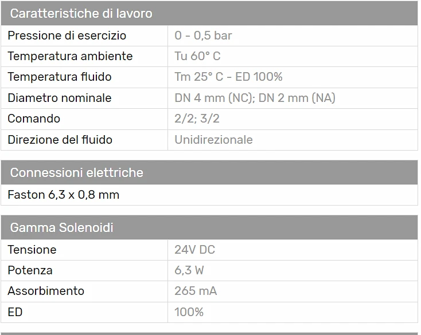Click the 24V DC tension value

(195, 250)
